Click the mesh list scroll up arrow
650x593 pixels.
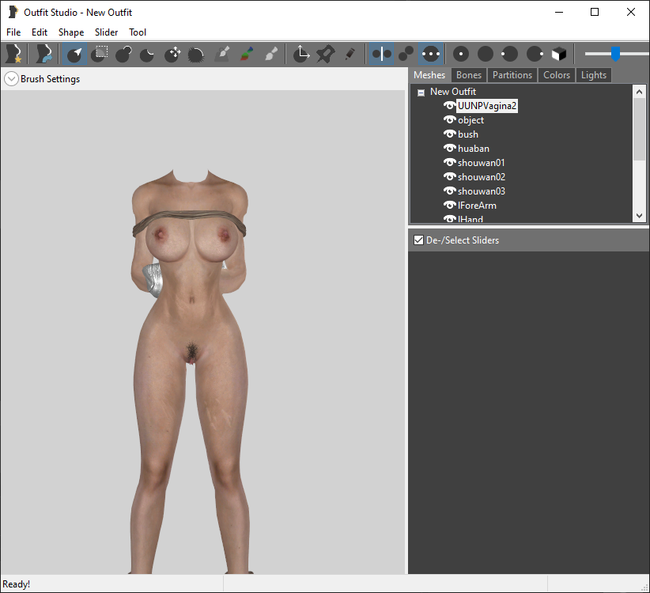coord(639,92)
